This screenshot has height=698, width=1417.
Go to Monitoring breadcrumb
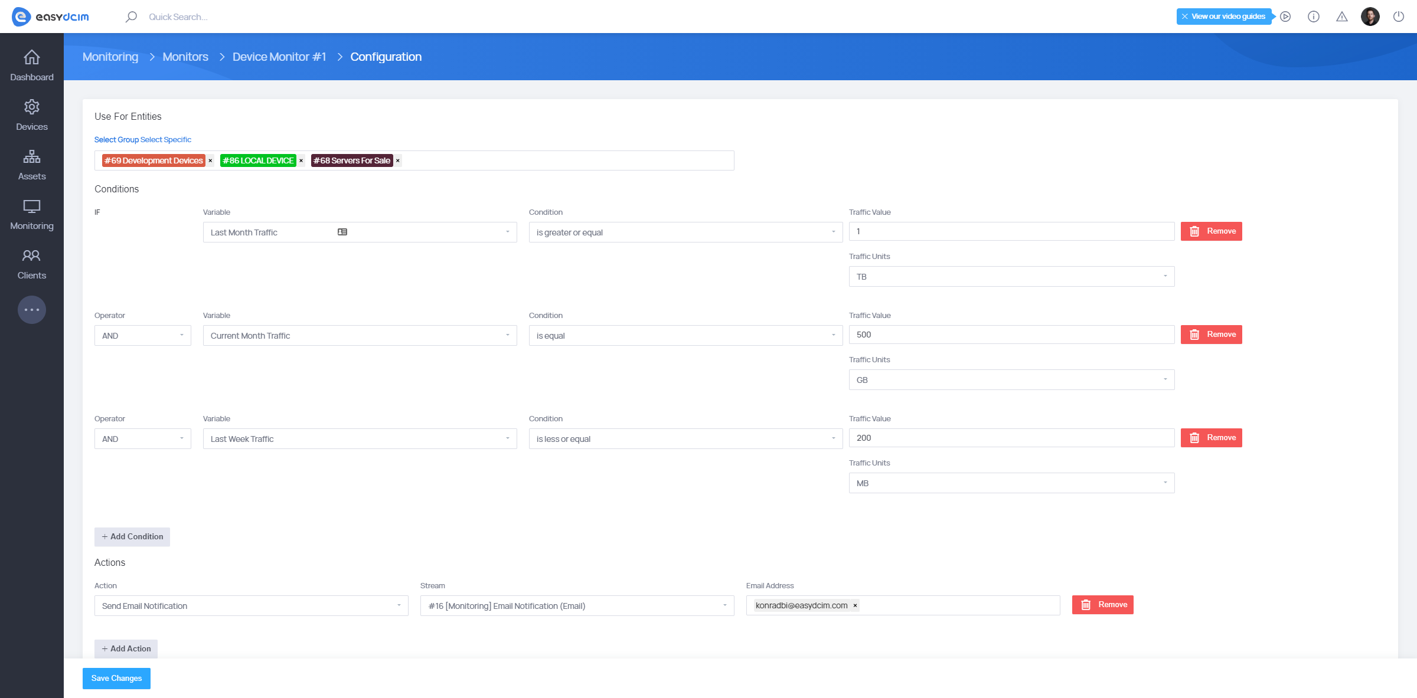110,57
